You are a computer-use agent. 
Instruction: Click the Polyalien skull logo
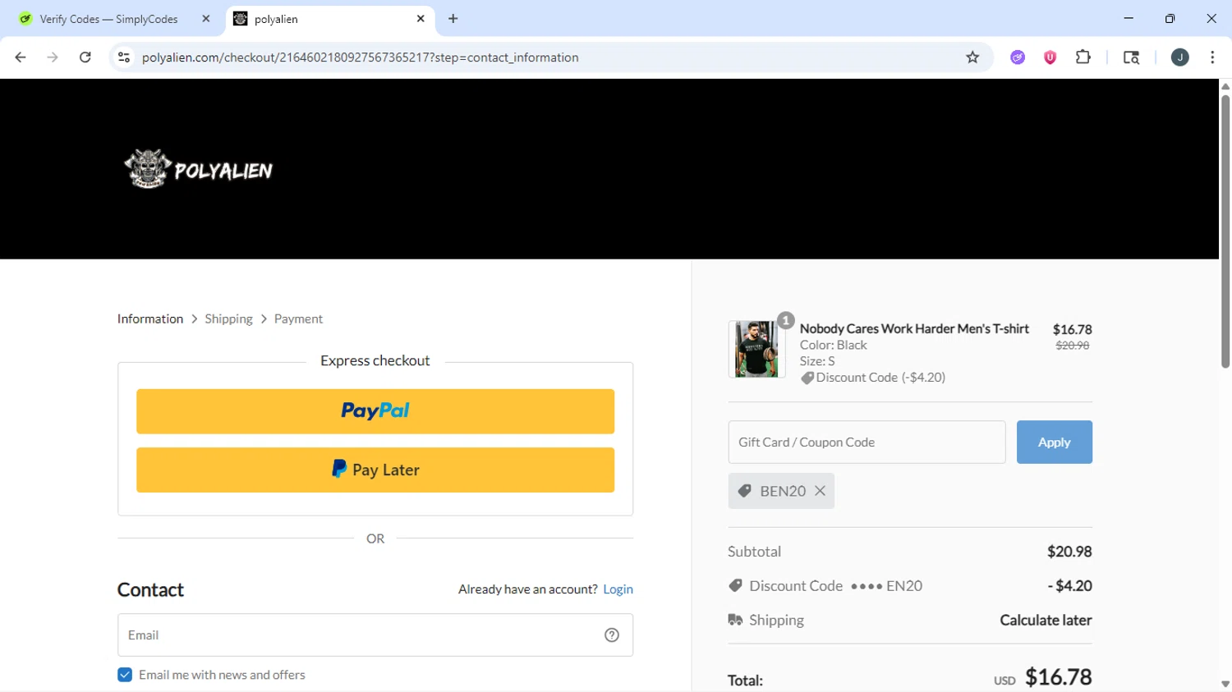199,169
